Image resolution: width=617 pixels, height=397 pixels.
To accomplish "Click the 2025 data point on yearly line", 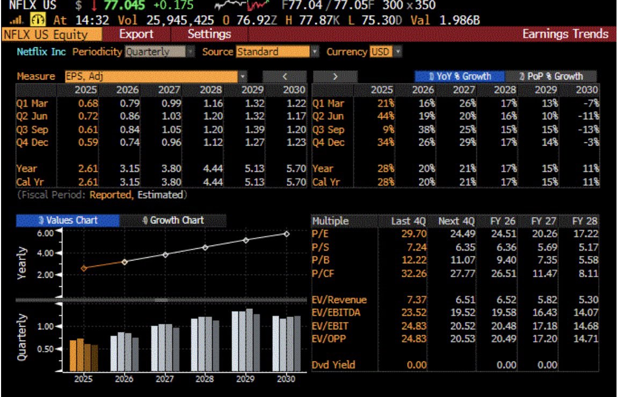I will click(84, 268).
